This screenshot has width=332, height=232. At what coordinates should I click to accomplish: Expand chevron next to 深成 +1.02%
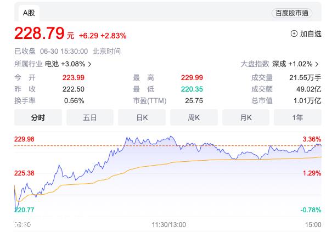click(317, 64)
